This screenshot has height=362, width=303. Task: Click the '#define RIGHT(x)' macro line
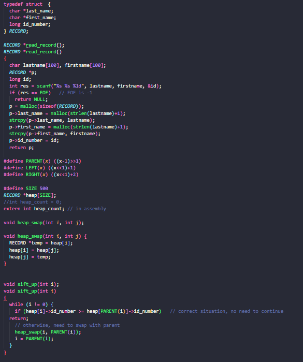point(41,175)
